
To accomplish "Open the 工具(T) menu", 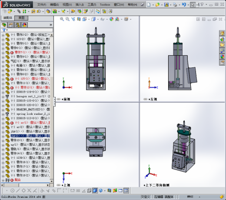I will (x=92, y=5).
